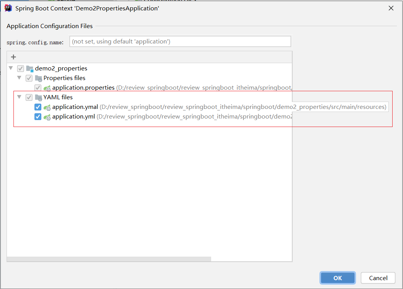Viewport: 403px width, 289px height.
Task: Toggle the YAML files group checkbox
Action: 29,97
